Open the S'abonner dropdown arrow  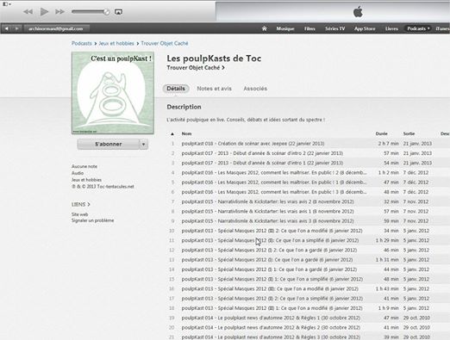[144, 144]
